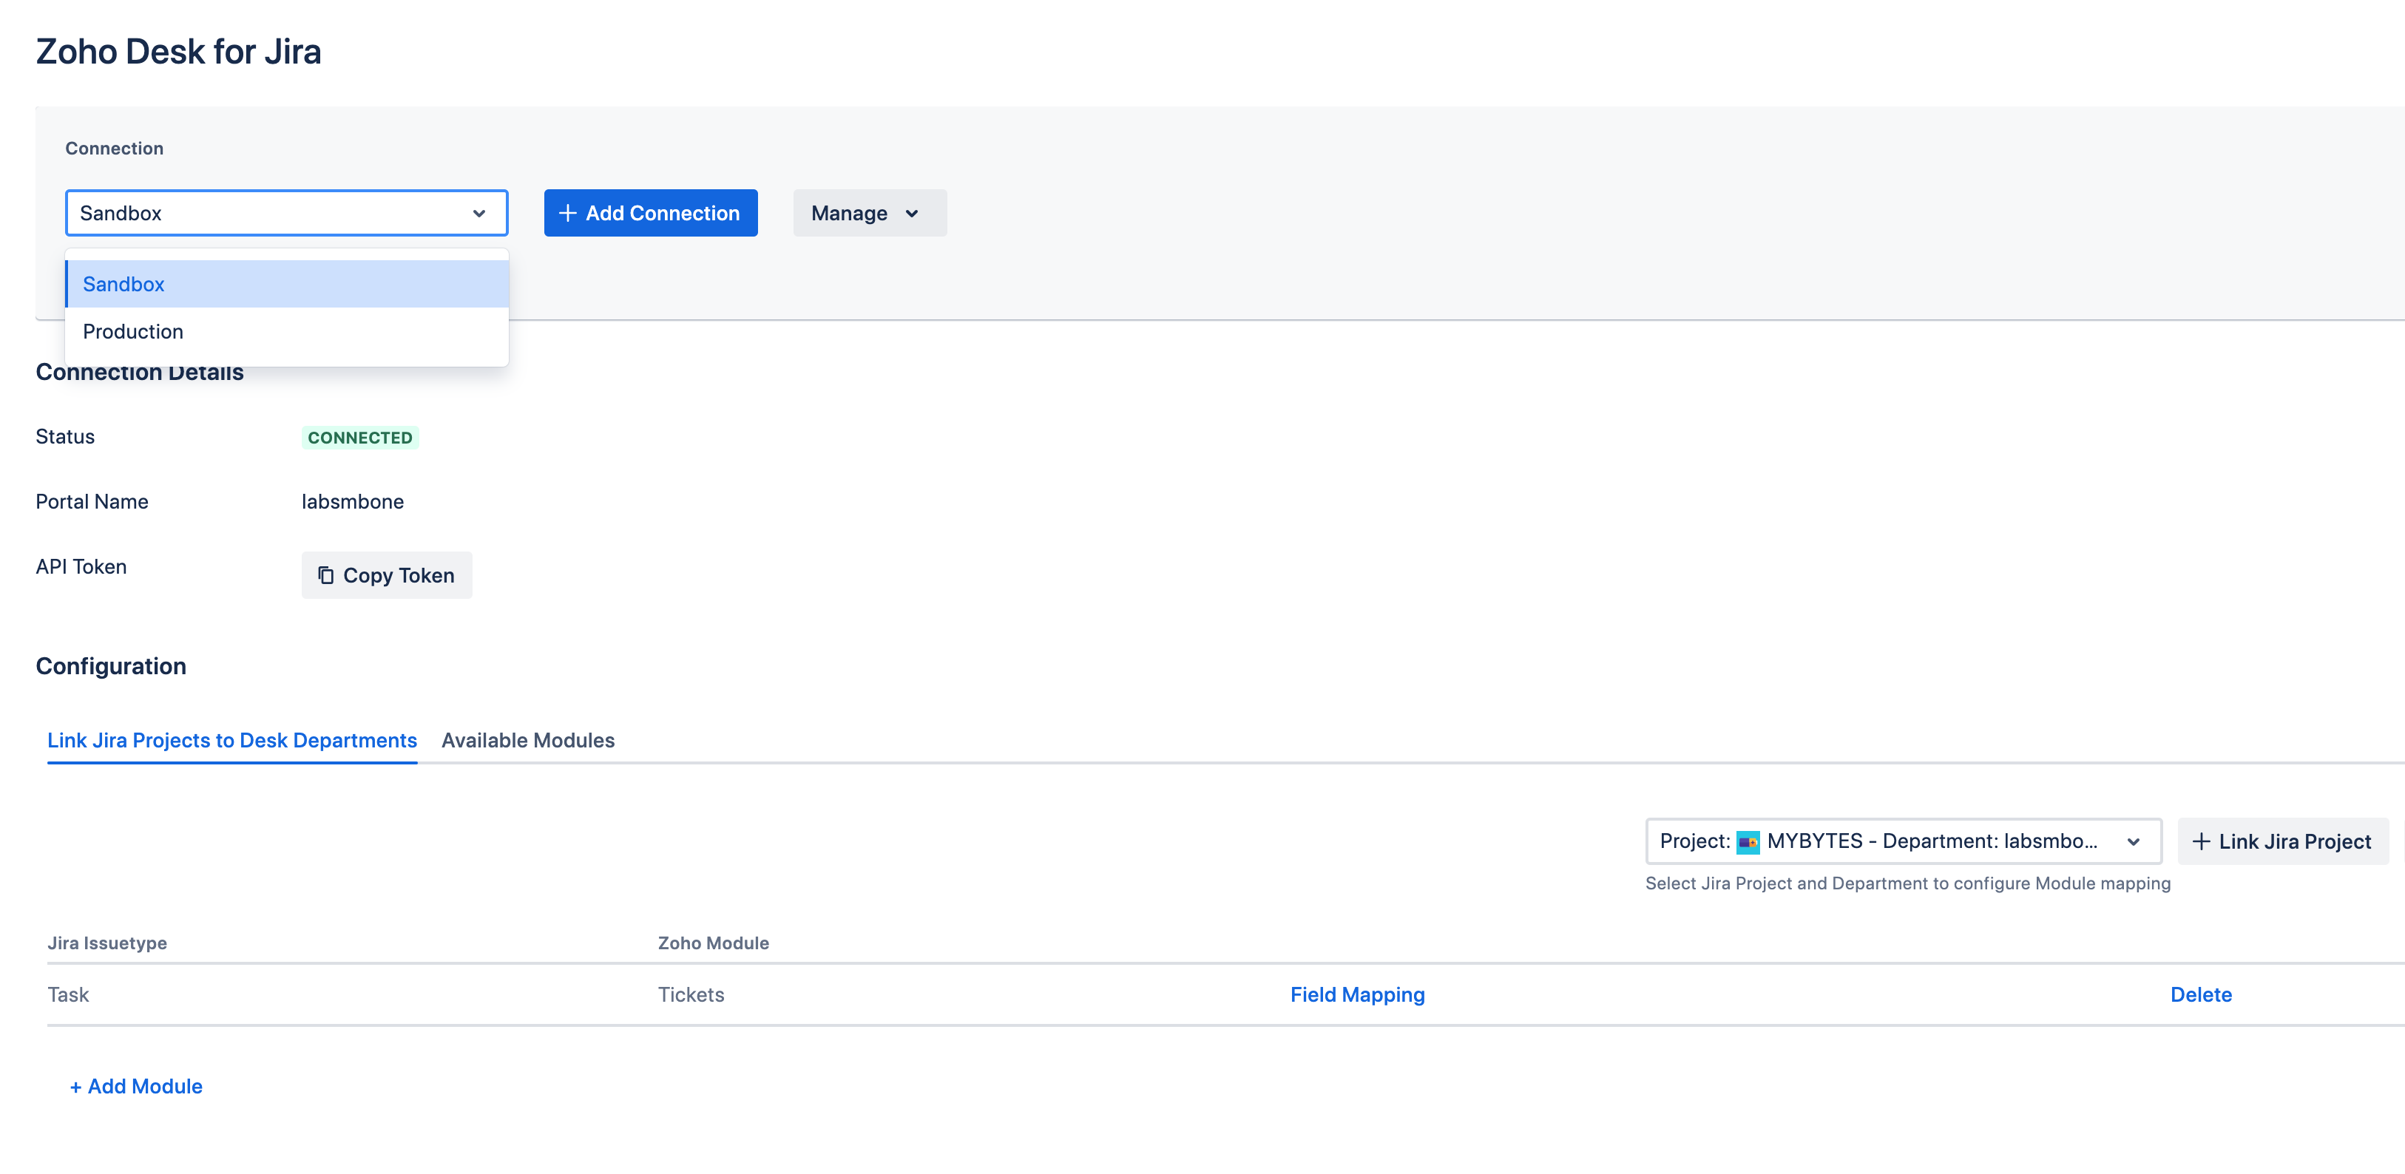Click the Task issuetype cell
This screenshot has height=1174, width=2405.
[x=68, y=995]
